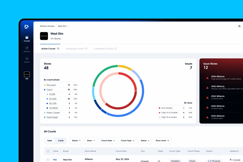The width and height of the screenshot is (243, 162).
Task: Click the West Elm brand logo
Action: [x=44, y=36]
